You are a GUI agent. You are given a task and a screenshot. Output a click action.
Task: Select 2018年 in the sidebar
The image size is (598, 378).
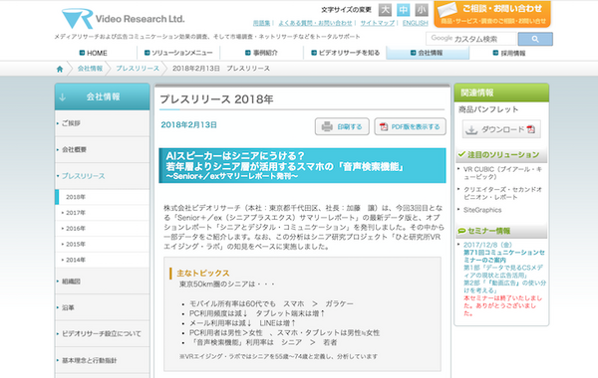[103, 197]
